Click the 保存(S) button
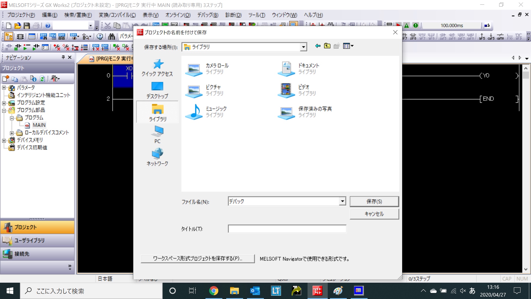The image size is (531, 299). [374, 202]
